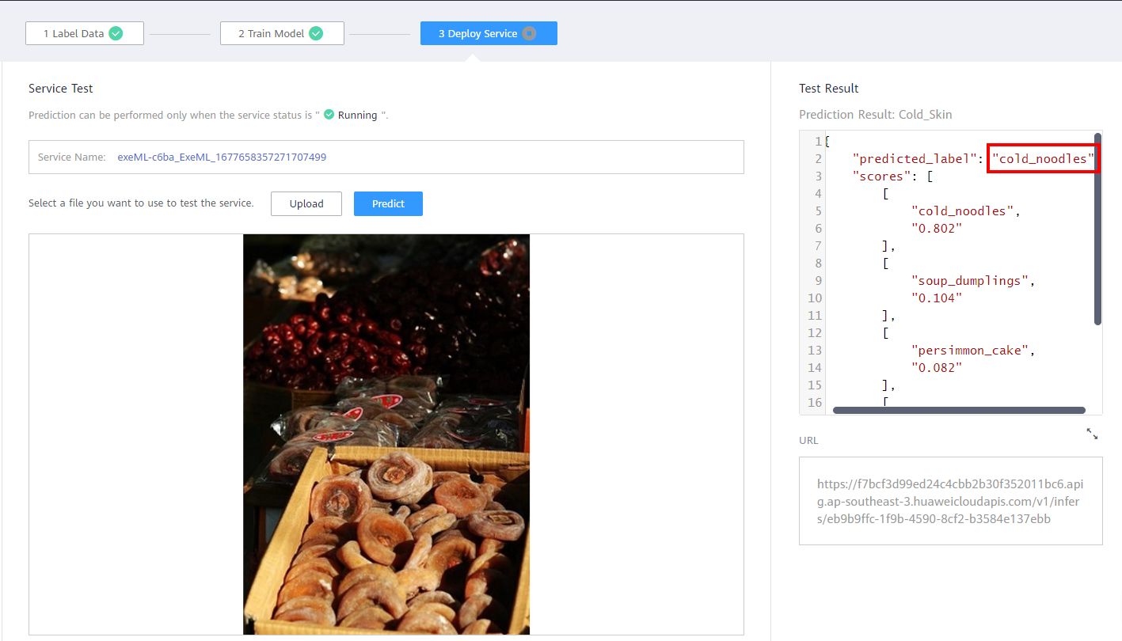The height and width of the screenshot is (641, 1122).
Task: Click the "soup_dumplings" score entry
Action: [x=972, y=281]
